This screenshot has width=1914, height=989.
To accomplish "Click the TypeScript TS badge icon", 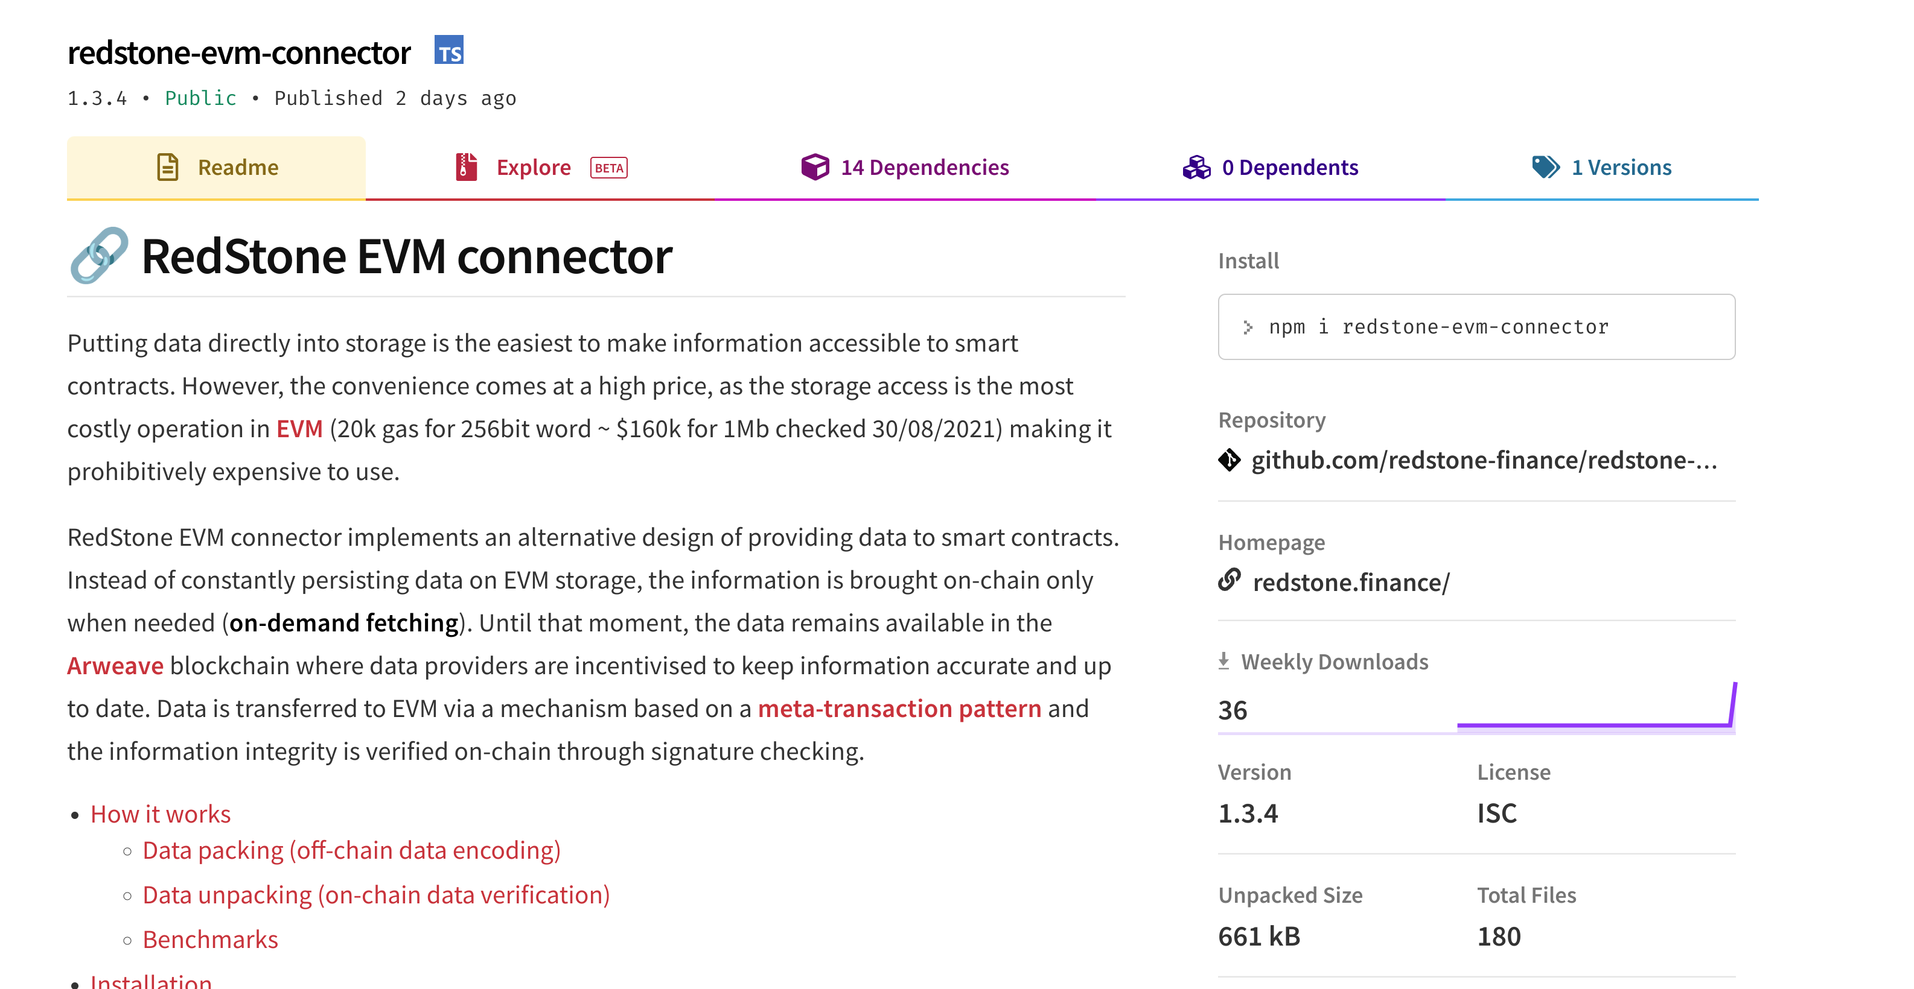I will 449,51.
